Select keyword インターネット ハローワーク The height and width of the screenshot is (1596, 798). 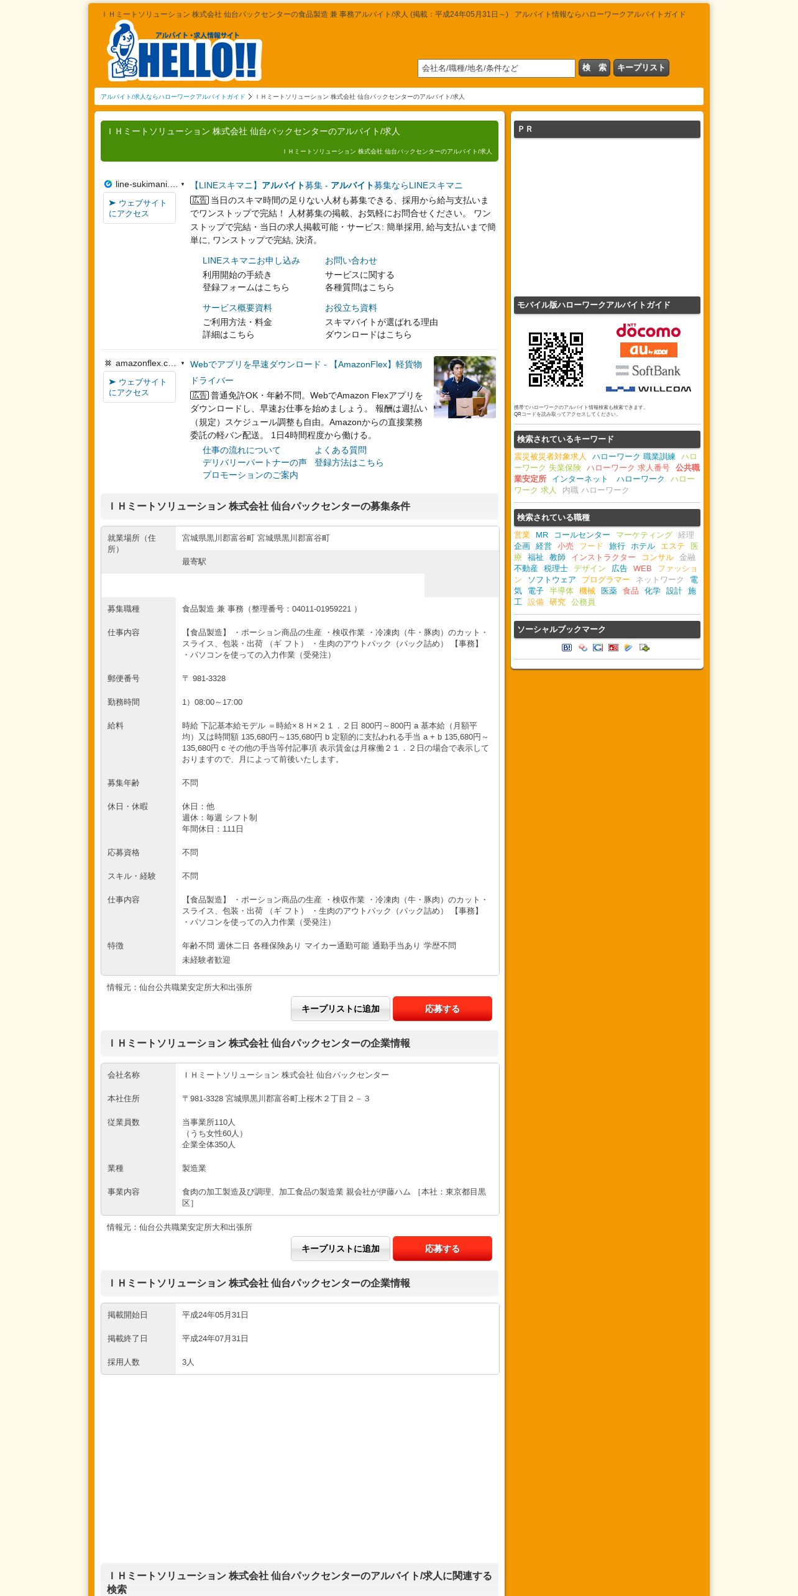608,479
